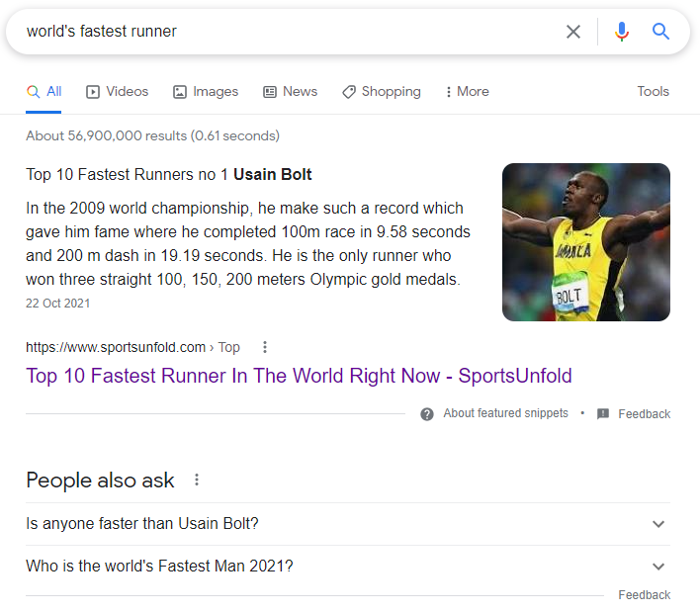Clear the search box with X icon
Viewport: 700px width, 613px height.
[x=573, y=32]
